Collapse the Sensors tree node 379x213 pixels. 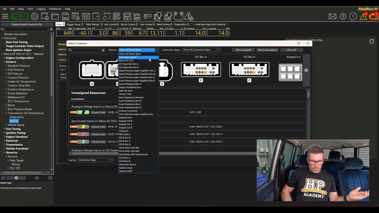4,62
